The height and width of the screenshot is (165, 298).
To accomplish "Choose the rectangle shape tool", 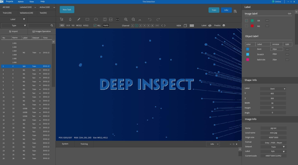I will pyautogui.click(x=87, y=19).
